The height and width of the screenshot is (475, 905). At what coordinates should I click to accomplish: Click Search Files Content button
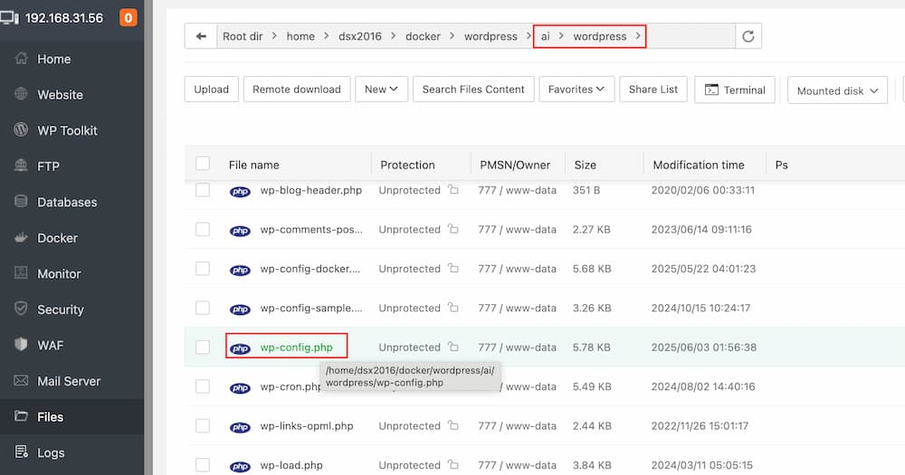pos(473,90)
